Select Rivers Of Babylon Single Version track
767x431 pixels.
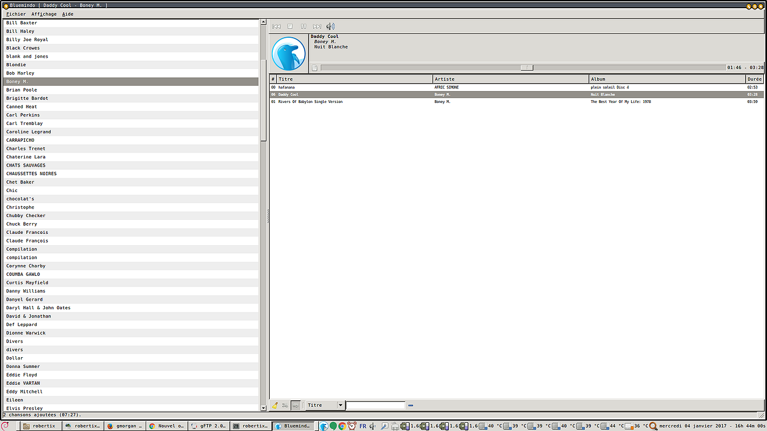coord(517,102)
